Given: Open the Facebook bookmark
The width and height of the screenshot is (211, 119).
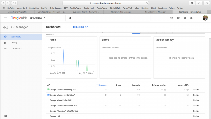Looking at the screenshot, I should [x=162, y=8].
